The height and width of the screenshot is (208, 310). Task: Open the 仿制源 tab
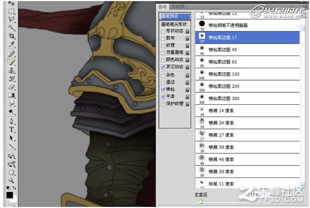[x=178, y=7]
